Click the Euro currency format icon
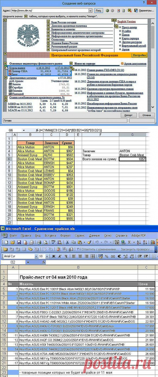This screenshot has width=158, height=377. click(119, 256)
